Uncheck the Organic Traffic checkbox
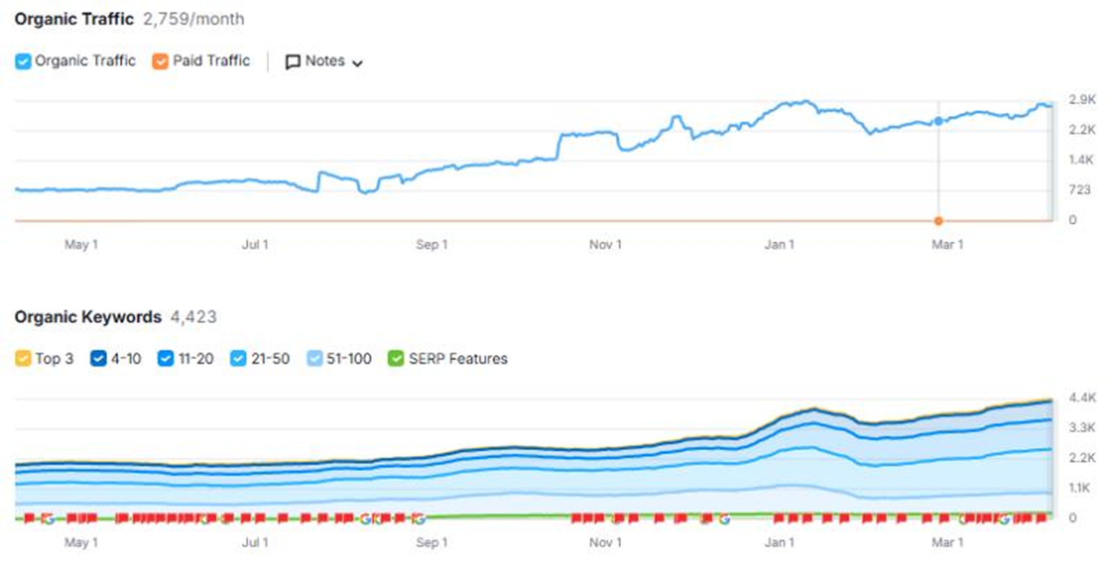This screenshot has height=566, width=1108. [23, 61]
